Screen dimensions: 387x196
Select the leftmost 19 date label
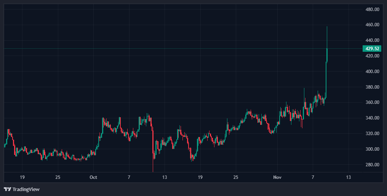(x=22, y=177)
